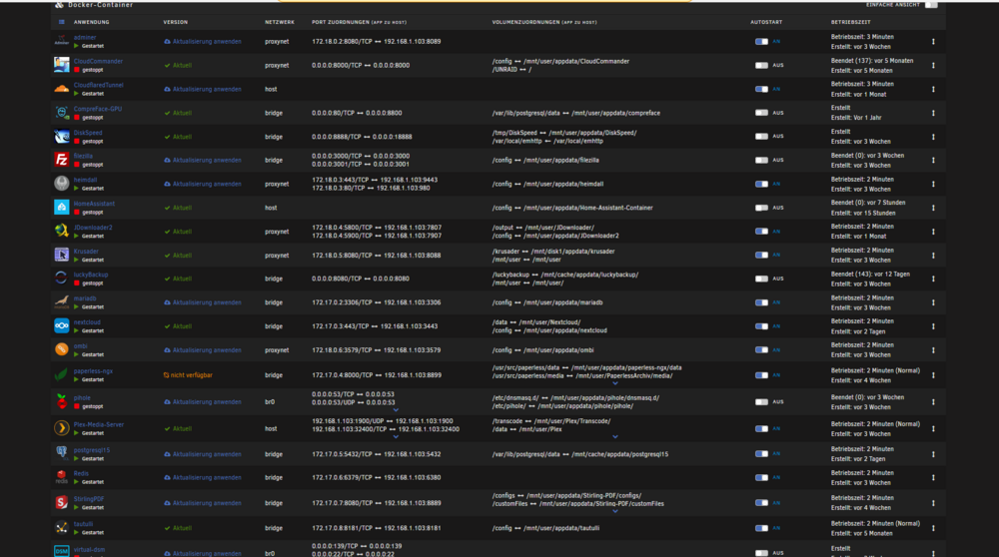Viewport: 999px width, 557px height.
Task: Click the path /mnt/user/appdata/ombi
Action: [558, 350]
